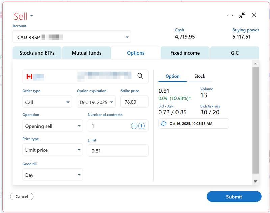Cancel the order entry
The width and height of the screenshot is (270, 213).
22,196
